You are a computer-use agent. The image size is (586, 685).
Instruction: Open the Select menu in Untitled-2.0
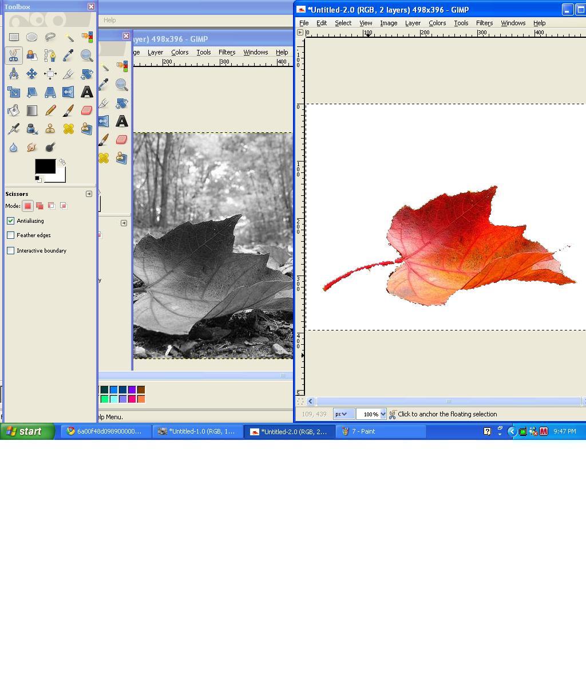(x=343, y=23)
